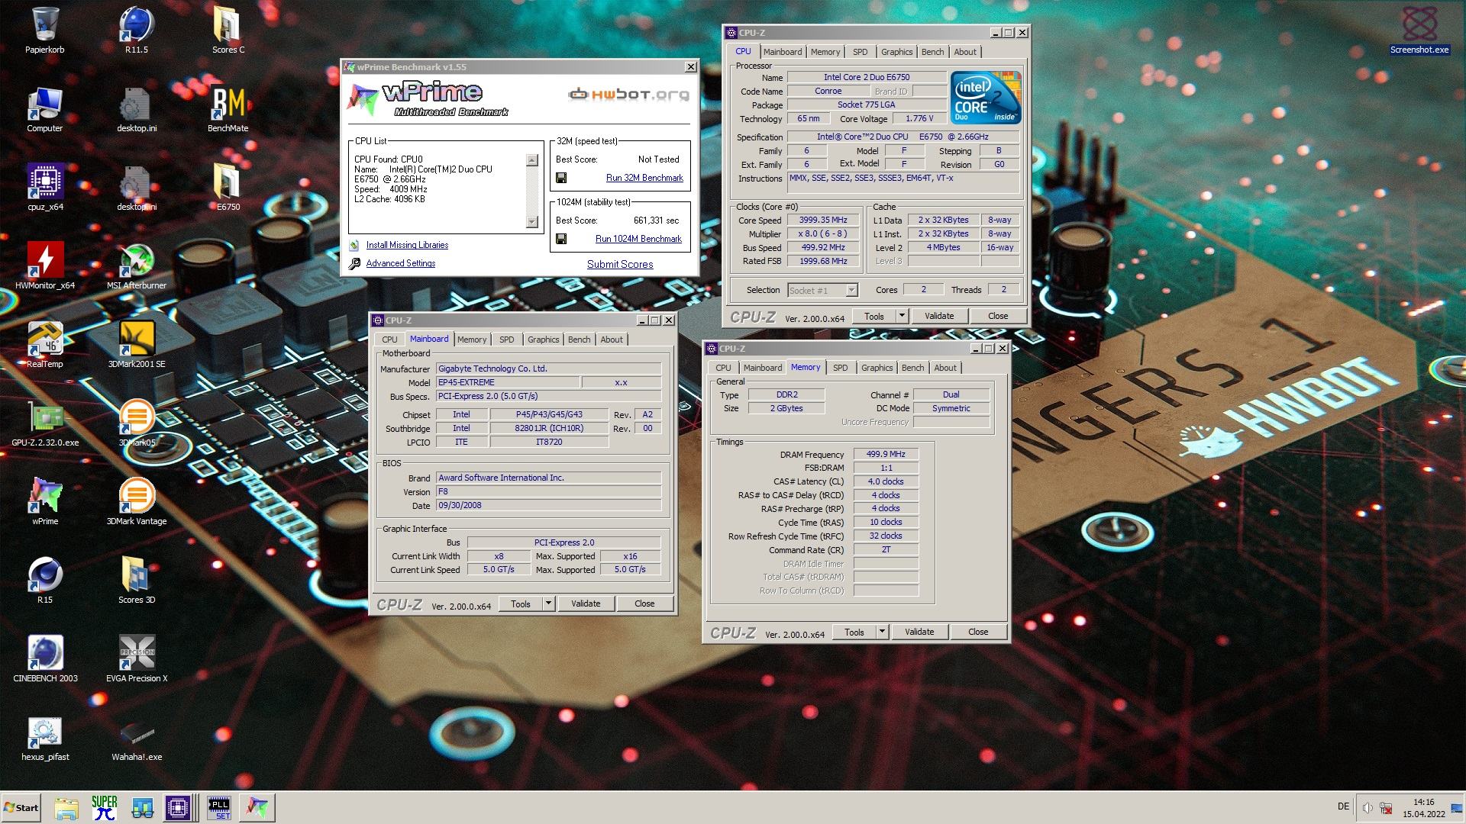Switch to Mainboard tab in top CPU-Z window
This screenshot has width=1466, height=824.
pyautogui.click(x=783, y=52)
